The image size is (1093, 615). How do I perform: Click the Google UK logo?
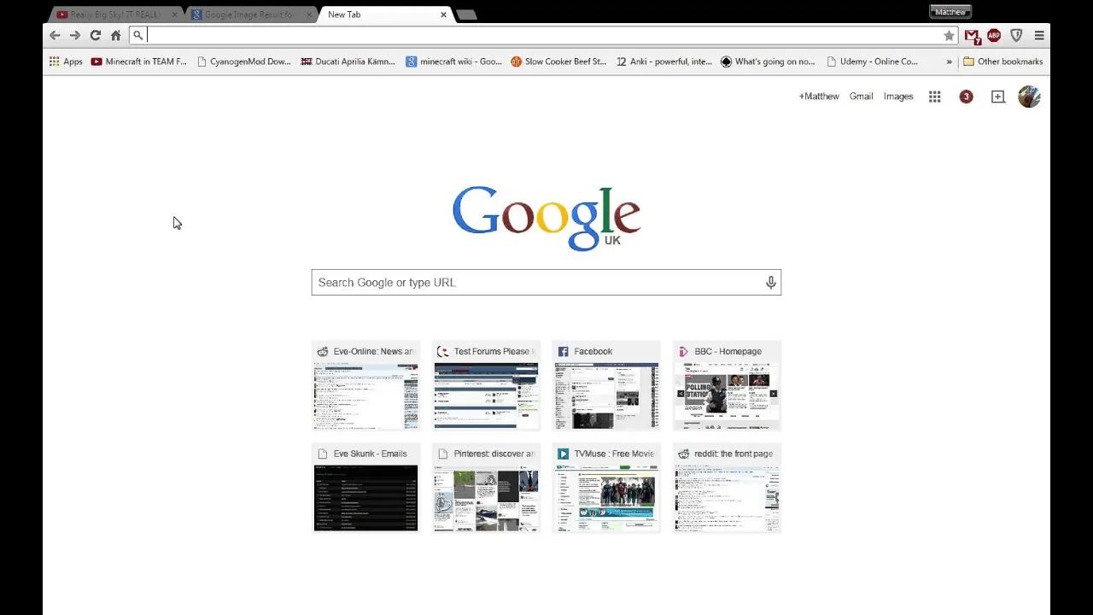pos(546,218)
